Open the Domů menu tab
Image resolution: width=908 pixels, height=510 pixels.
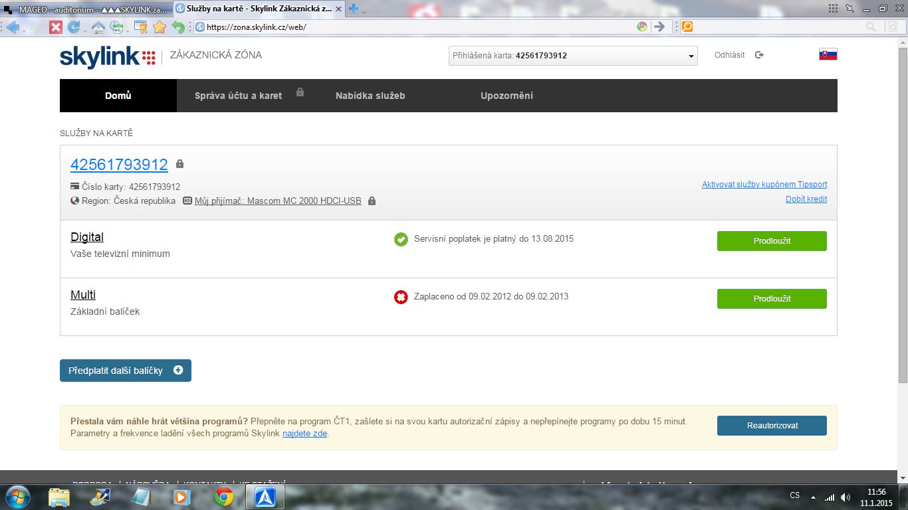(x=118, y=96)
